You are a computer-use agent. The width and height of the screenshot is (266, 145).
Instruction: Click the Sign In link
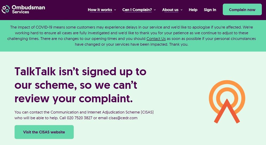point(210,10)
